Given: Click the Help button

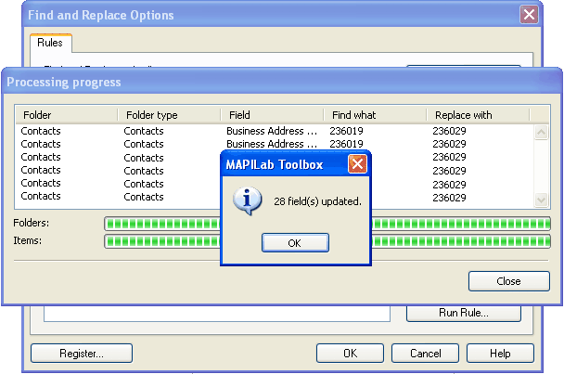Looking at the screenshot, I should (500, 354).
